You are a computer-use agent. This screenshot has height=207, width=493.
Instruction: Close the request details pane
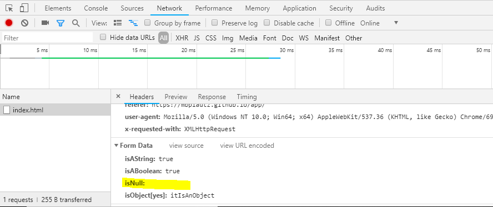coord(118,96)
